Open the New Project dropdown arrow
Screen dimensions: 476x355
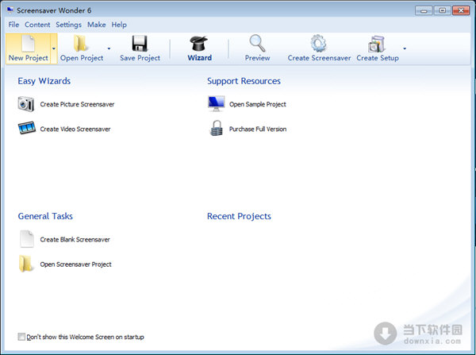click(x=54, y=48)
